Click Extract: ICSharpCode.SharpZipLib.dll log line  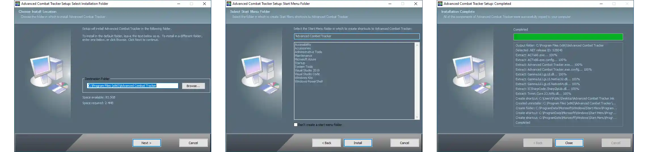pos(547,89)
